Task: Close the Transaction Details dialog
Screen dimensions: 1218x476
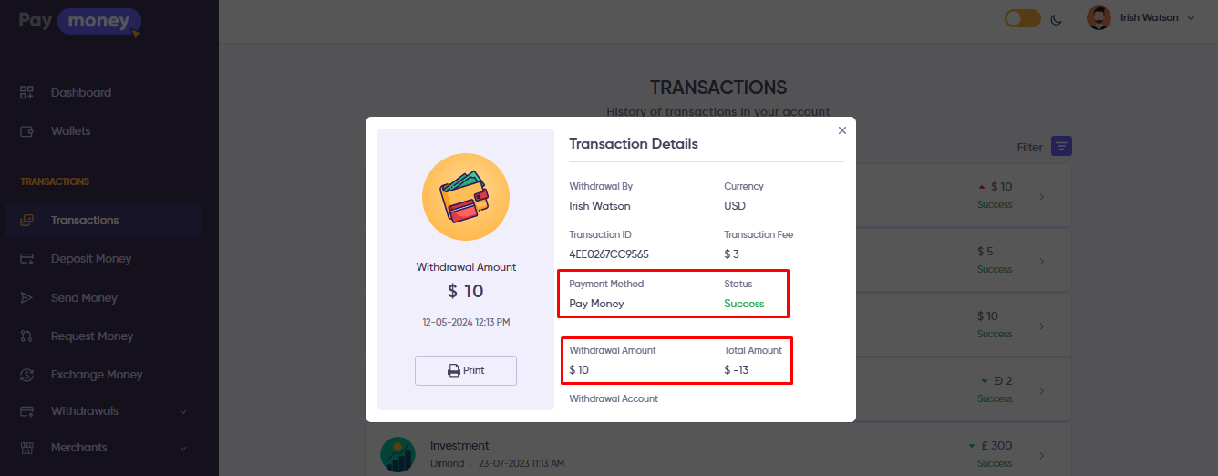Action: [842, 130]
